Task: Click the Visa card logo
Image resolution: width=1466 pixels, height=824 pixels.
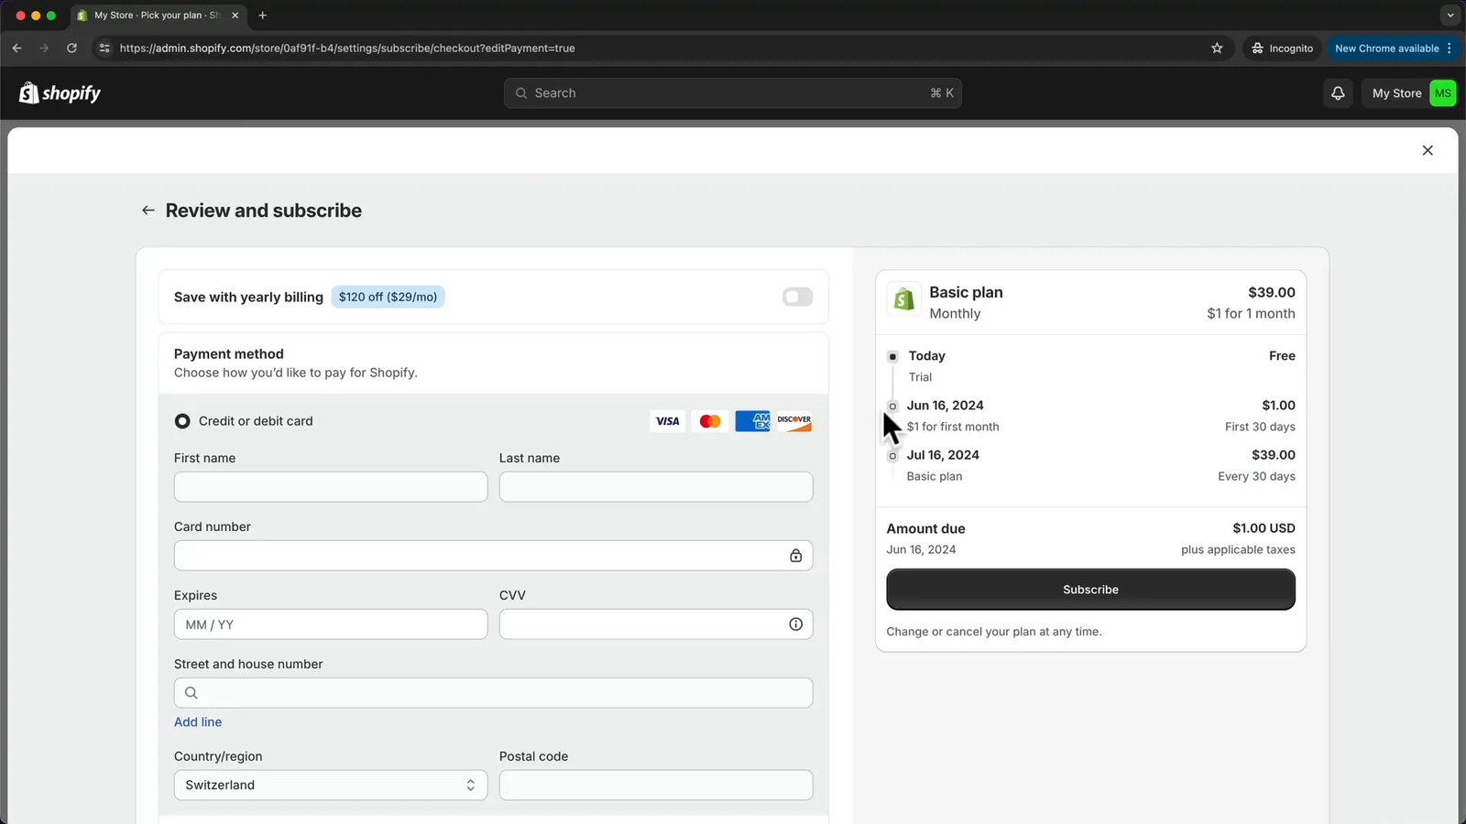Action: tap(667, 421)
